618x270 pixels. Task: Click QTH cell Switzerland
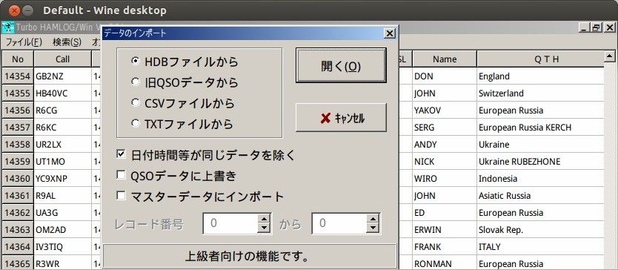540,93
